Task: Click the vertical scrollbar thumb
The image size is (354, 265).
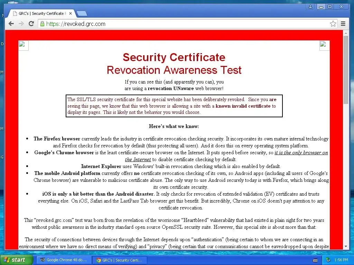Action: point(346,70)
